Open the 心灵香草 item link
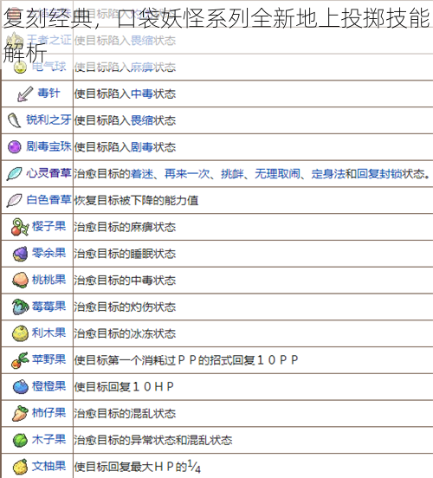The width and height of the screenshot is (433, 478). (48, 173)
